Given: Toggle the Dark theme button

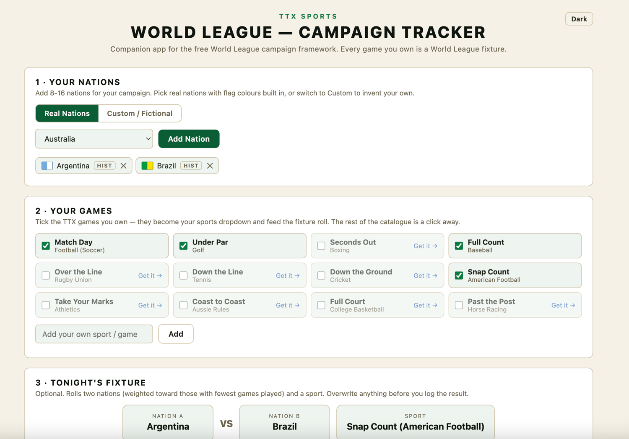Looking at the screenshot, I should [x=579, y=19].
